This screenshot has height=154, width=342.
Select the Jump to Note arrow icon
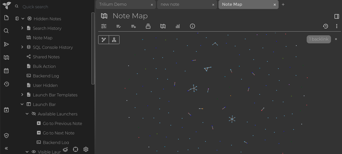click(x=6, y=44)
